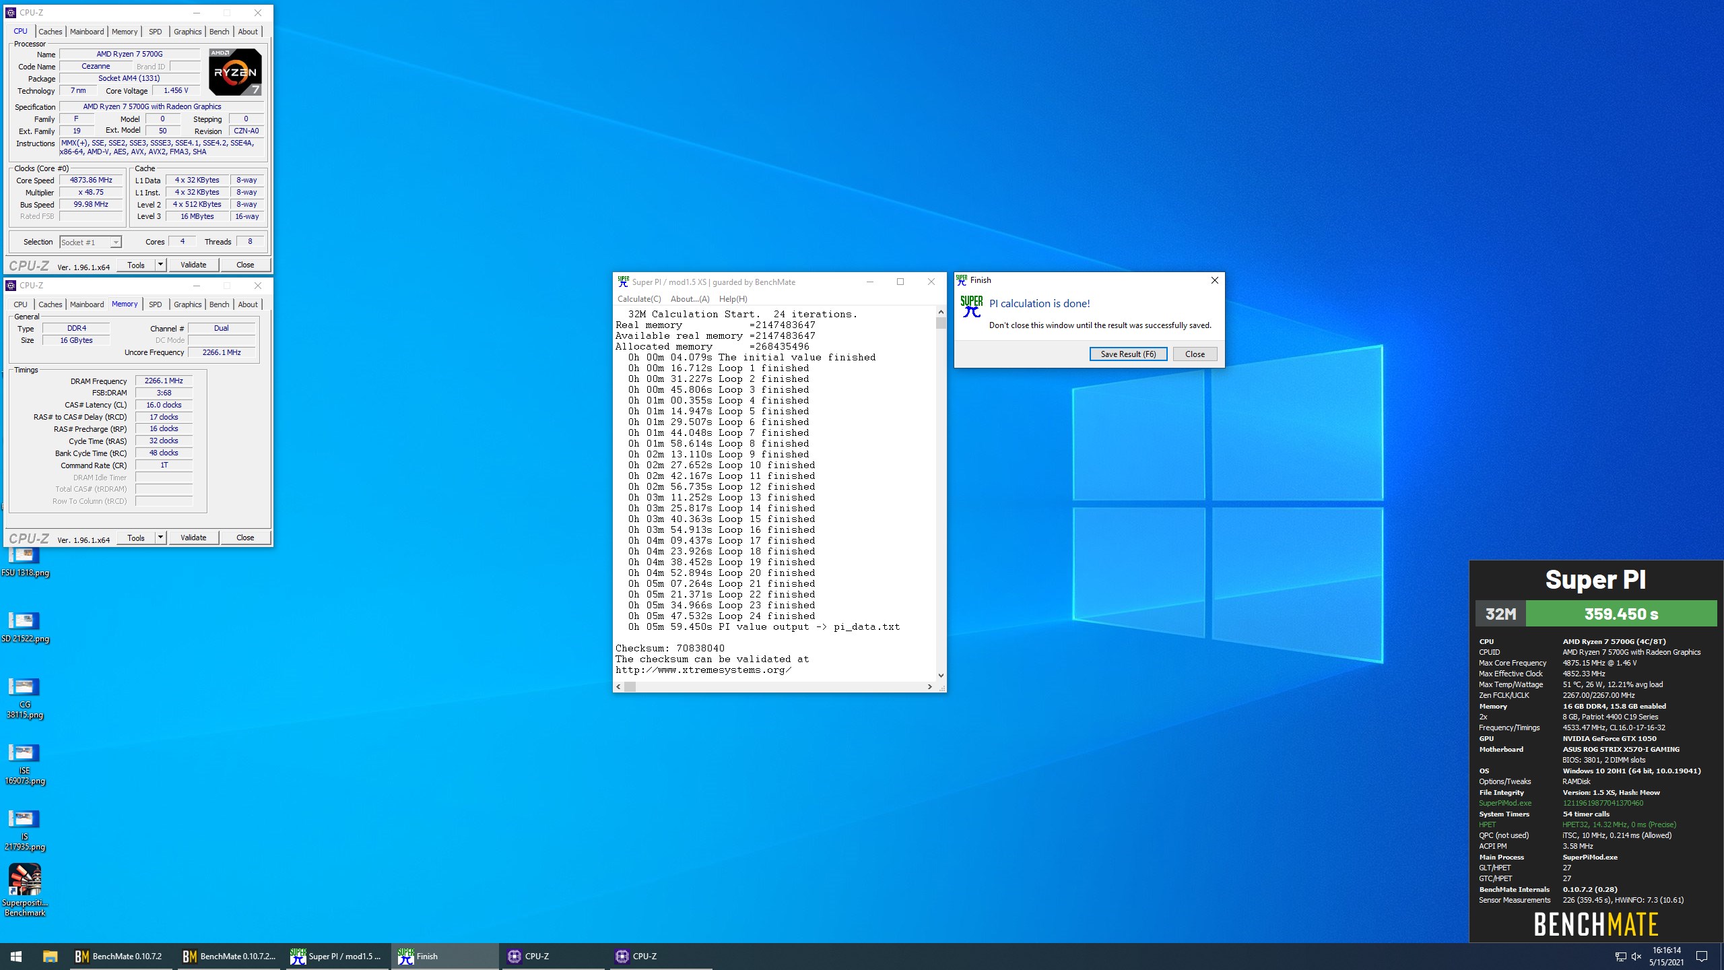The width and height of the screenshot is (1724, 970).
Task: Open the FSU 1318.png desktop file
Action: click(25, 562)
